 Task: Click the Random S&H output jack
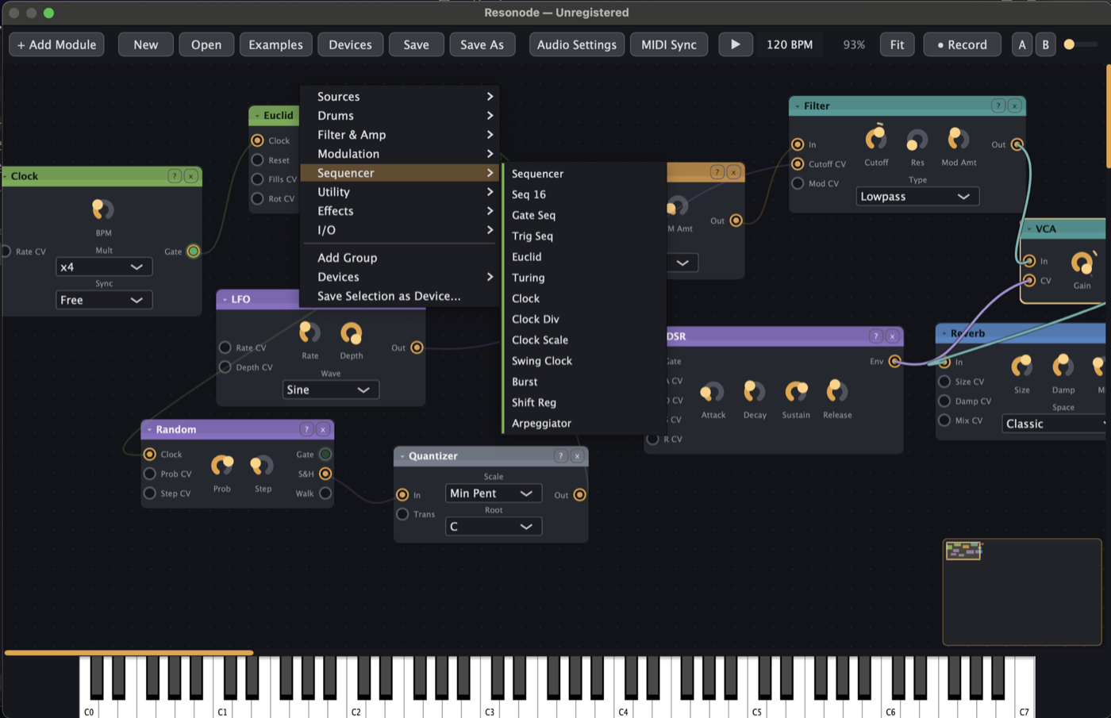(325, 474)
